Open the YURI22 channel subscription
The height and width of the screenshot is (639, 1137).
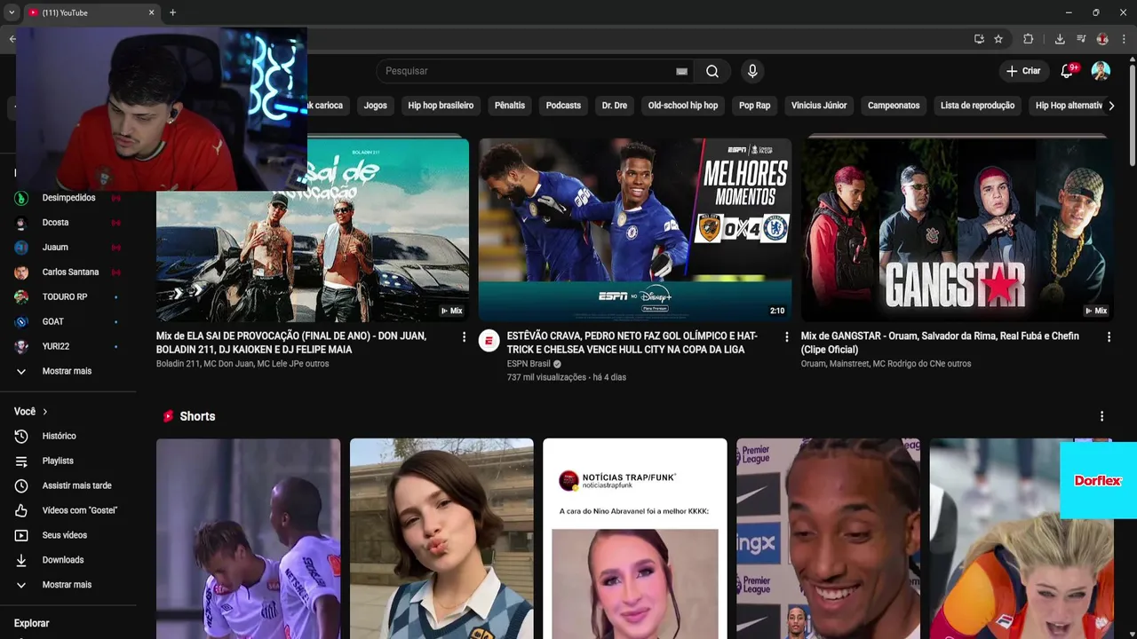click(x=68, y=346)
